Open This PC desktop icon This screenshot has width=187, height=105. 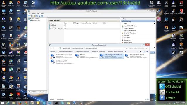pos(4,20)
